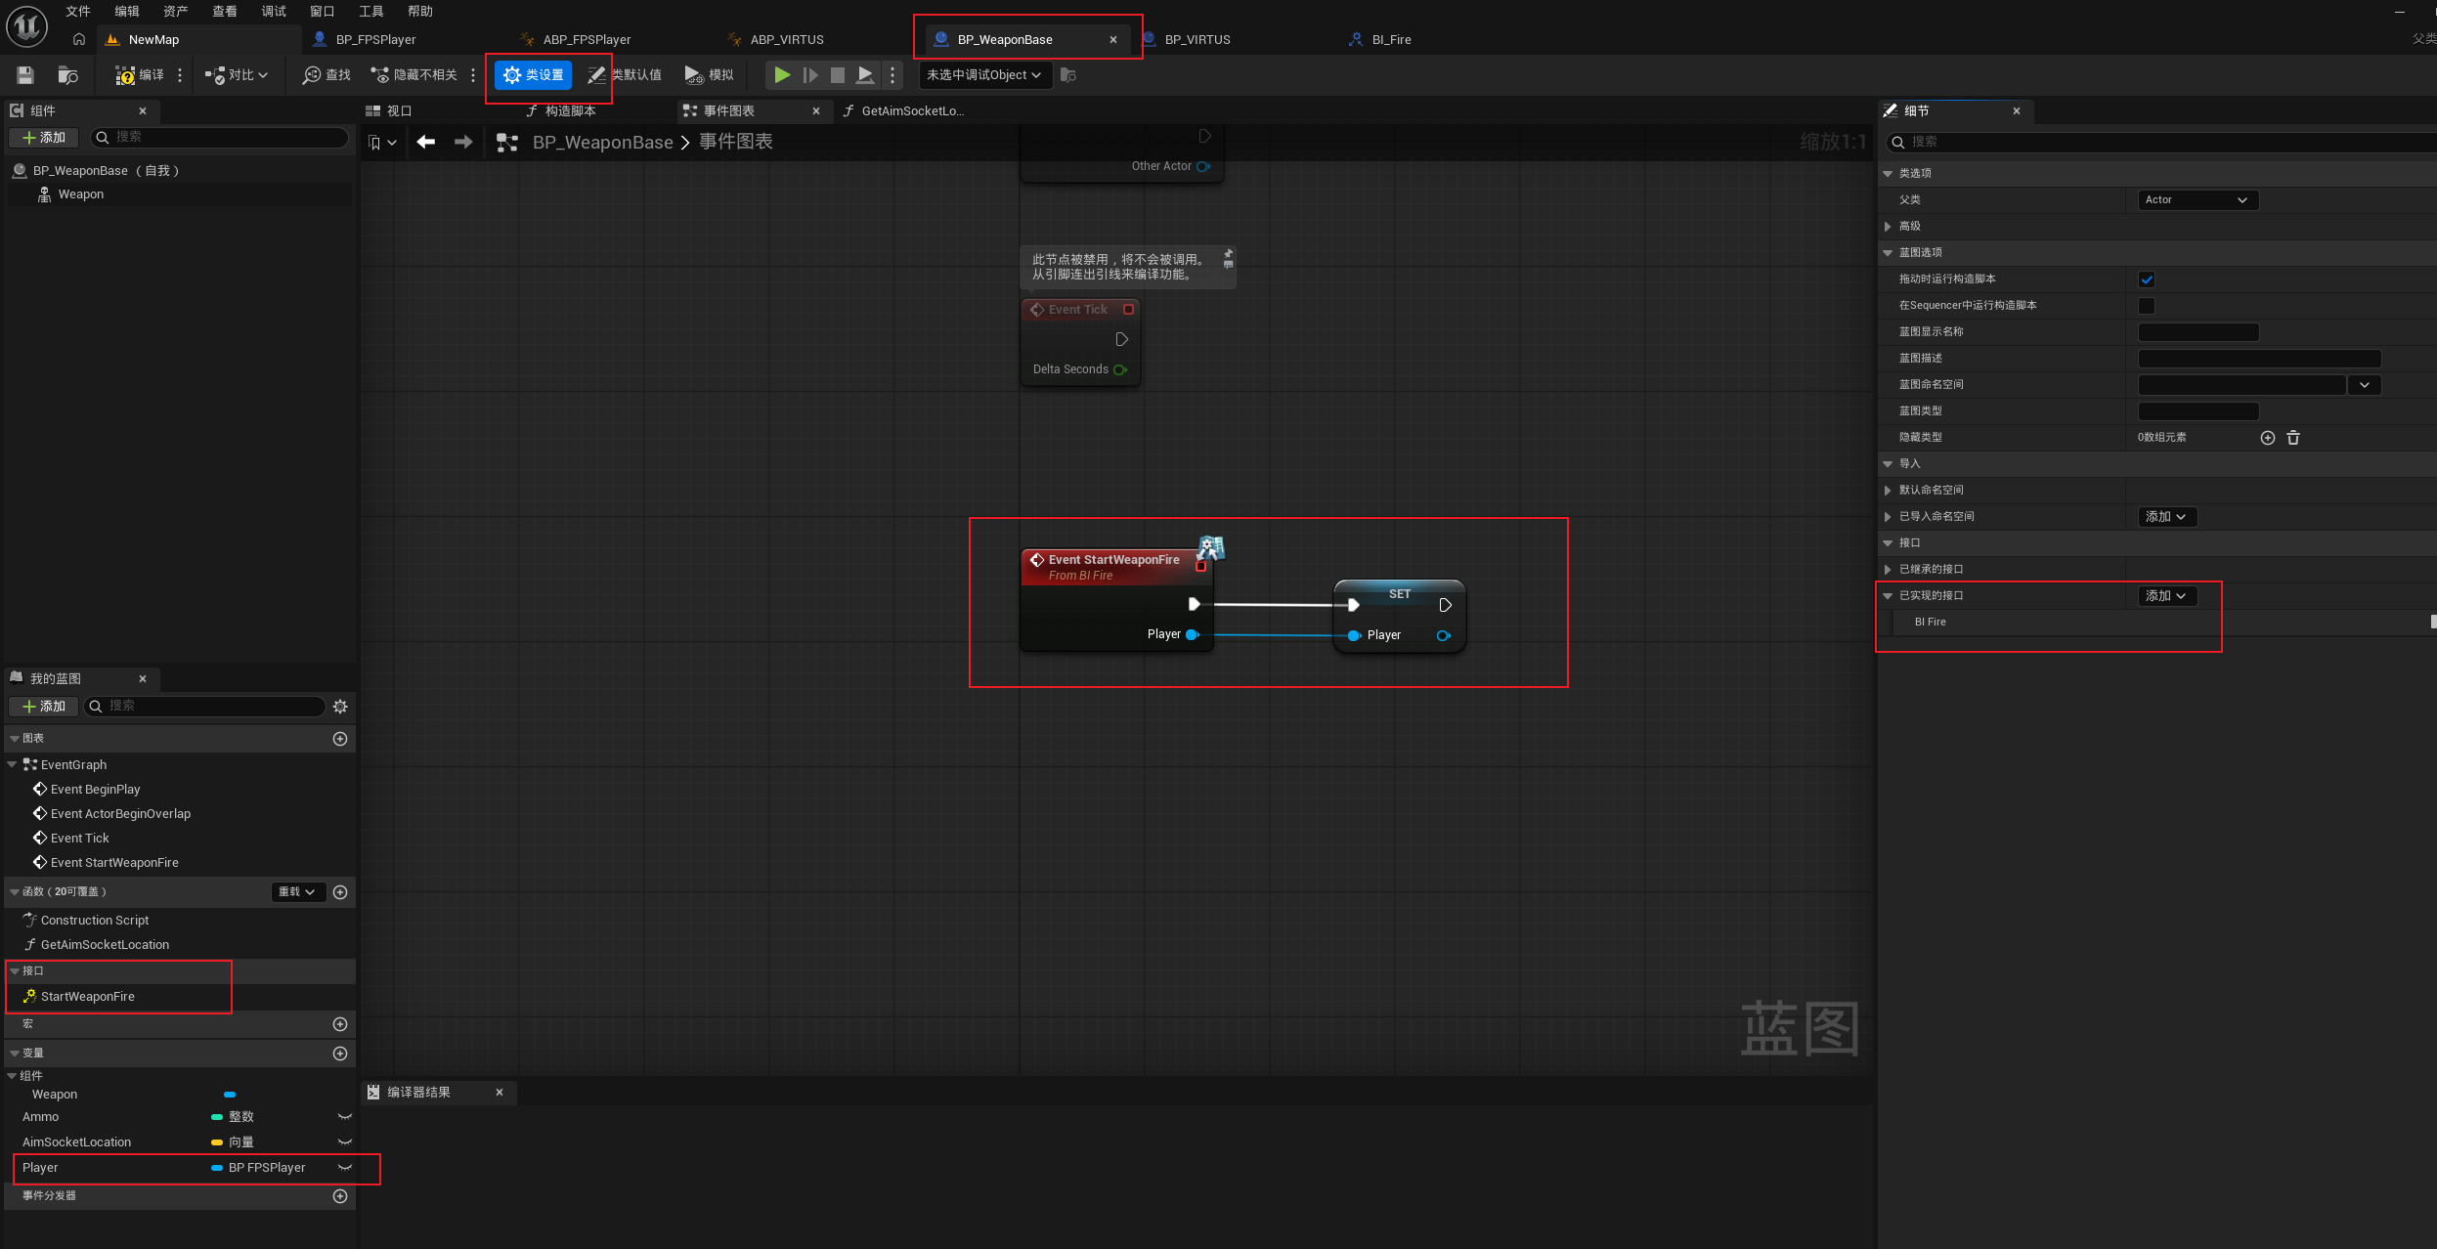Viewport: 2437px width, 1249px height.
Task: Click Player variable type color pill
Action: (217, 1168)
